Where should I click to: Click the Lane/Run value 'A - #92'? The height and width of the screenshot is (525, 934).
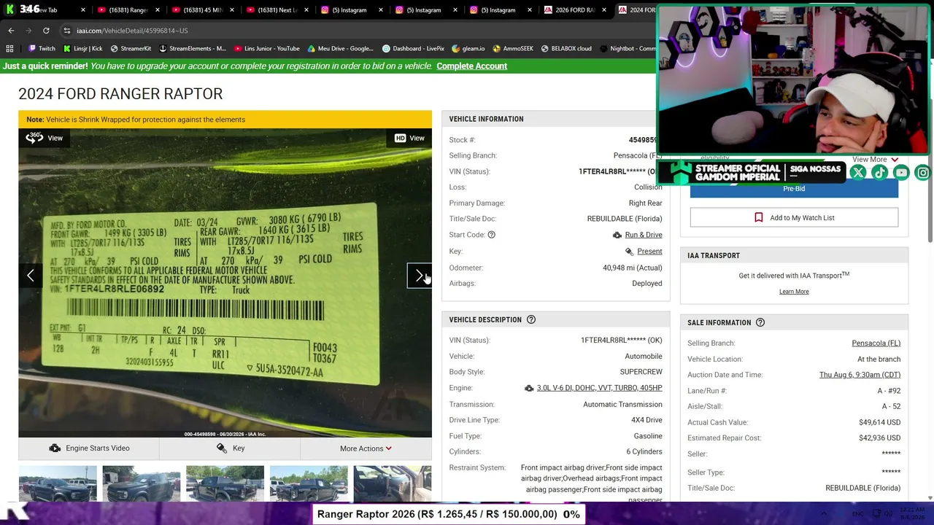coord(889,391)
